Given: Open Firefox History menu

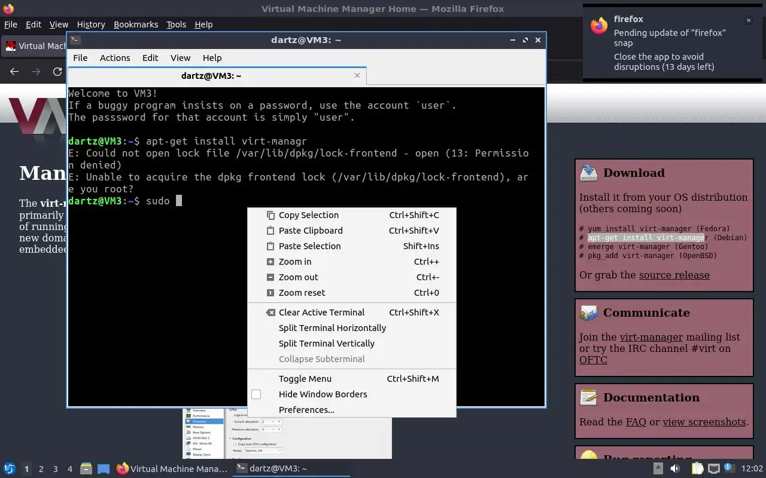Looking at the screenshot, I should pyautogui.click(x=91, y=24).
